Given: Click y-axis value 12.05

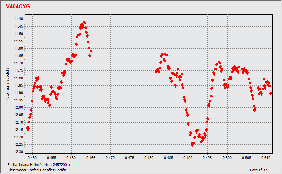Looking at the screenshot, I should click(18, 115).
